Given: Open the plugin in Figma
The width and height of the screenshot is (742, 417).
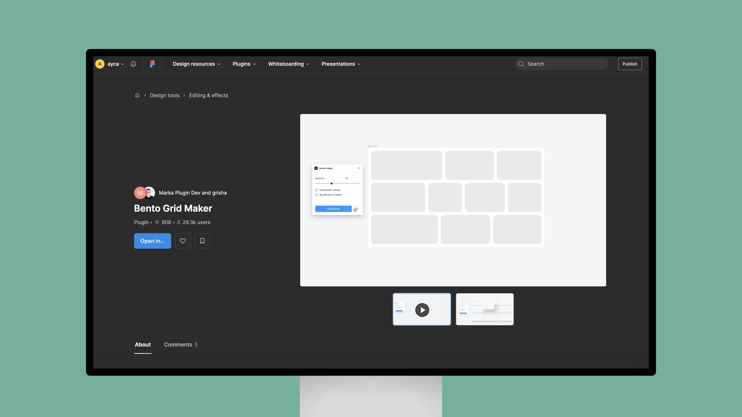Looking at the screenshot, I should click(x=152, y=241).
